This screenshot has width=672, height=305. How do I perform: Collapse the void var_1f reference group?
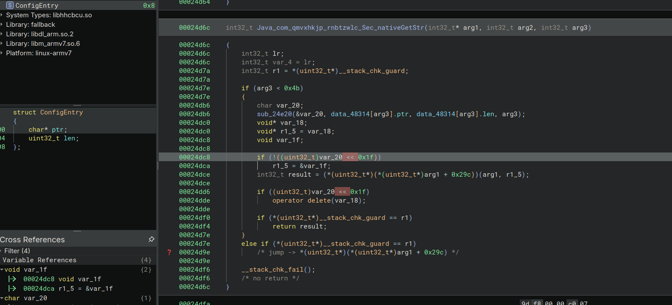(x=2, y=270)
